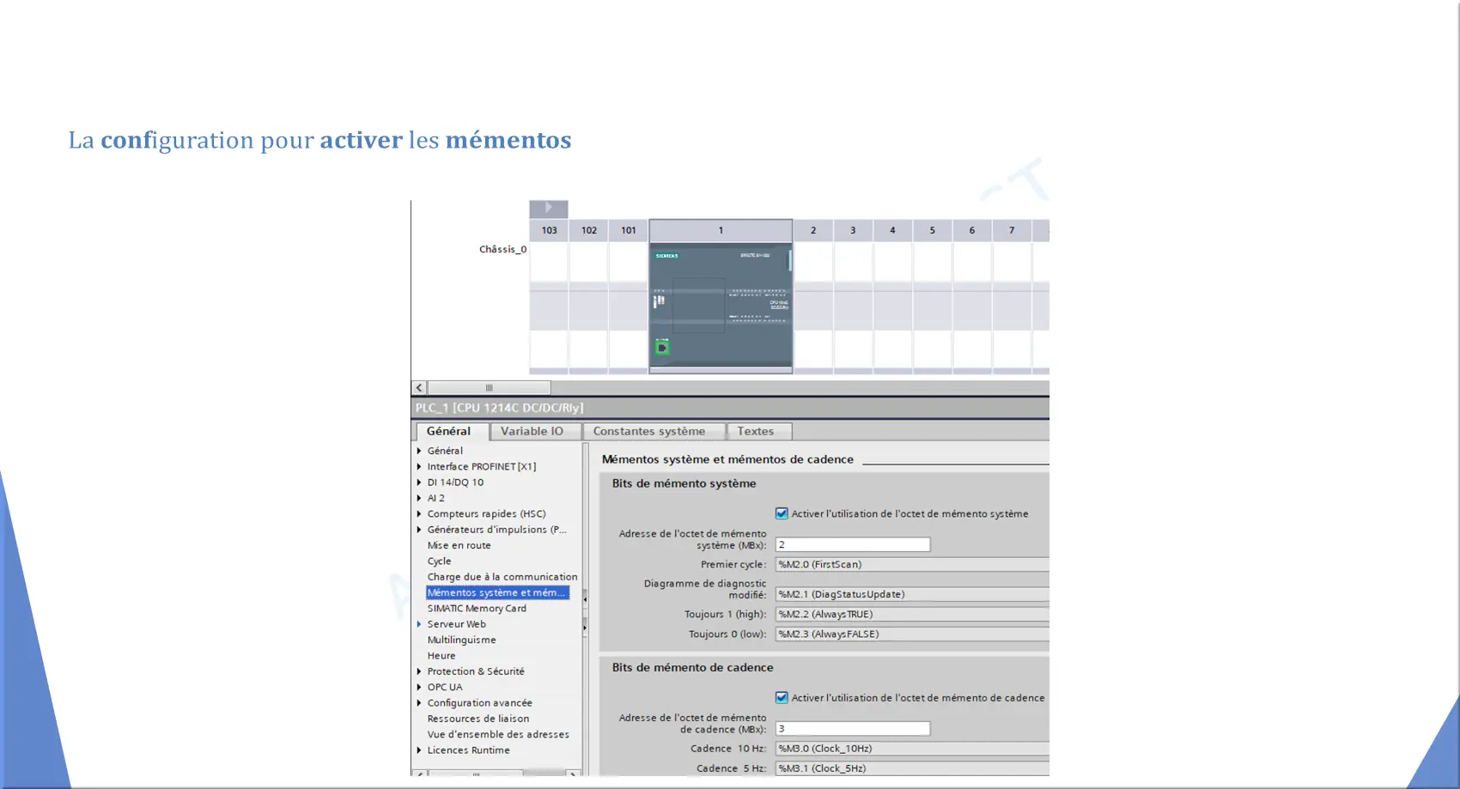Expand Générateurs d'impulsions node
Screen dimensions: 1460x789
419,530
